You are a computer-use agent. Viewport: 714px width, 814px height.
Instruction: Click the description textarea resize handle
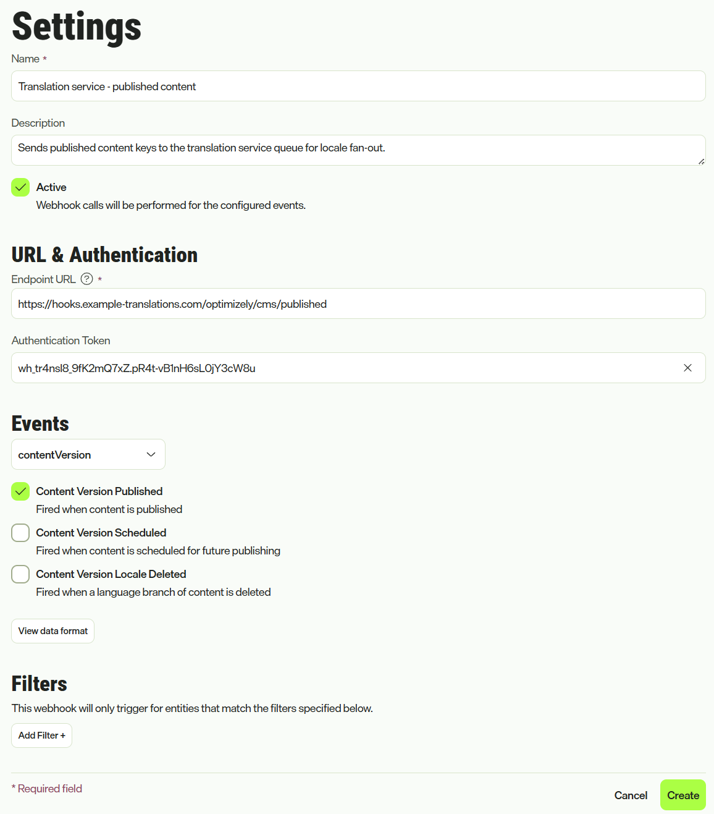pos(701,161)
